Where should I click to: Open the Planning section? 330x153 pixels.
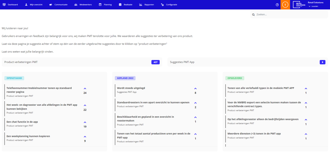pyautogui.click(x=105, y=5)
